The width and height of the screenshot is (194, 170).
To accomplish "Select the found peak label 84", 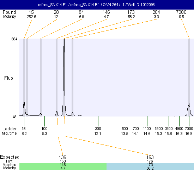I will click(81, 12).
